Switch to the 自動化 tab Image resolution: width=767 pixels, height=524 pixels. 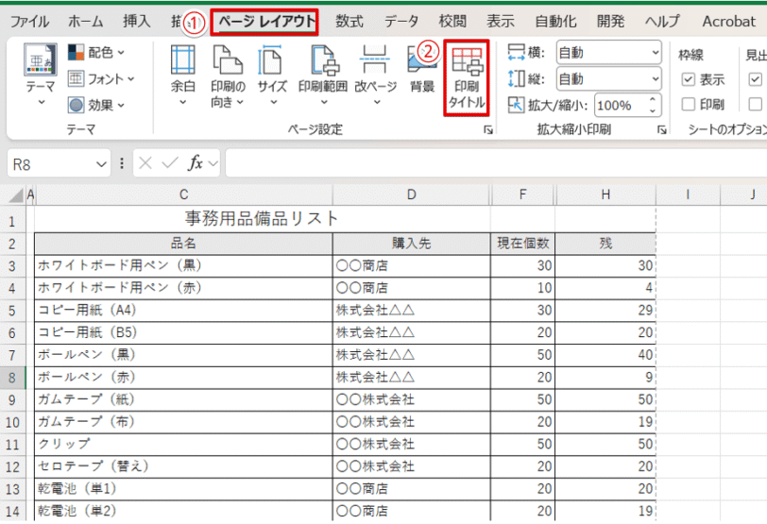pyautogui.click(x=555, y=22)
